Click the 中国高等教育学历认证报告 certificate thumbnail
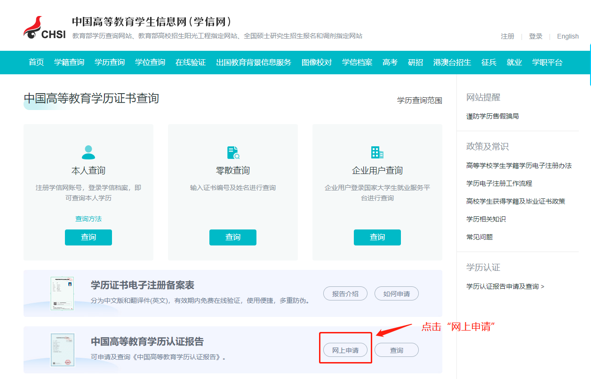Screen dimensions: 591x379 [x=62, y=349]
